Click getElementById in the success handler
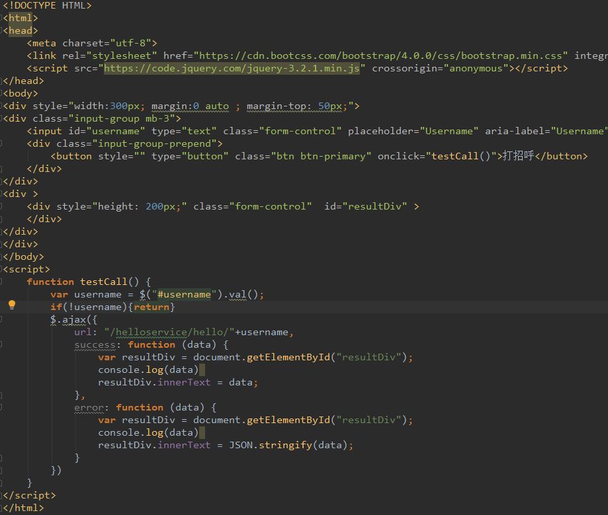608x515 pixels. pos(288,357)
